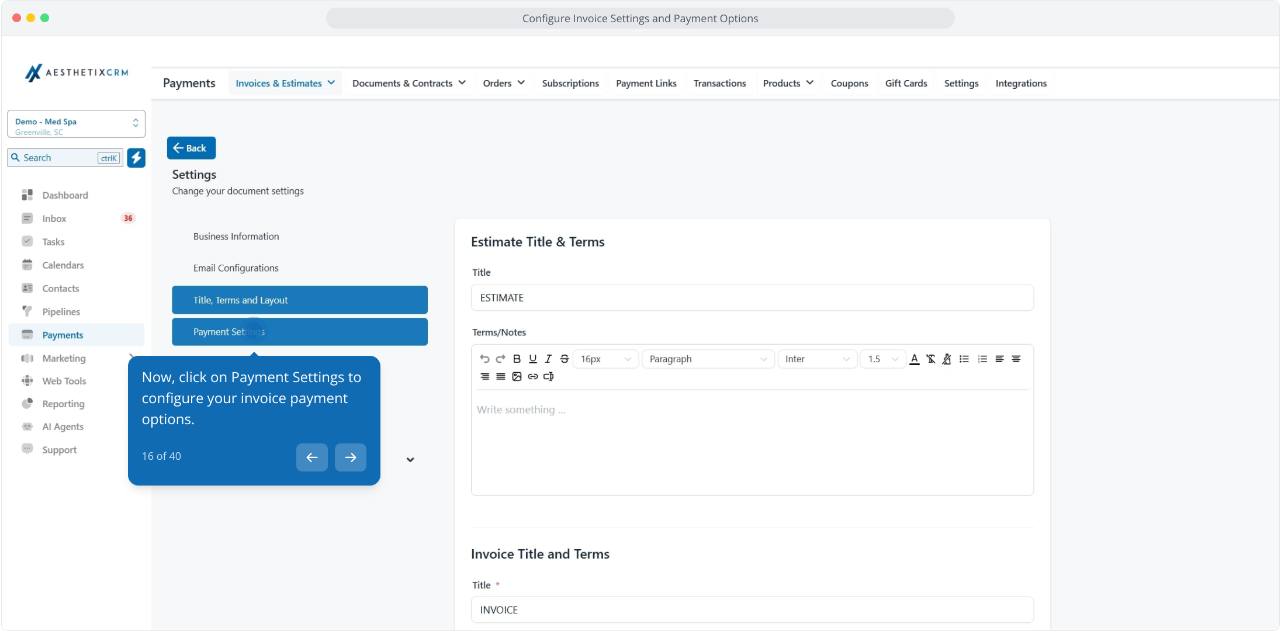Viewport: 1281px width, 631px height.
Task: Insert a link using the link icon
Action: pyautogui.click(x=532, y=376)
